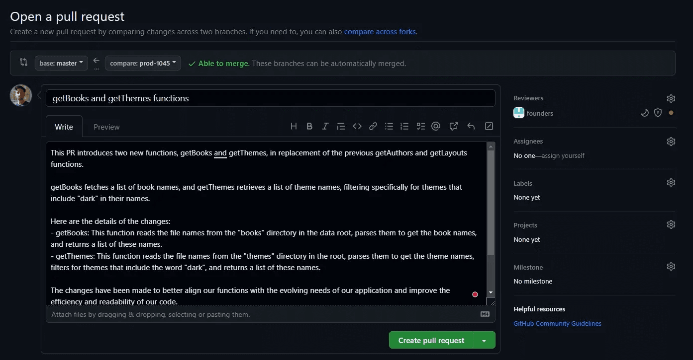This screenshot has width=693, height=360.
Task: Apply bold formatting in the editor toolbar
Action: pyautogui.click(x=309, y=127)
